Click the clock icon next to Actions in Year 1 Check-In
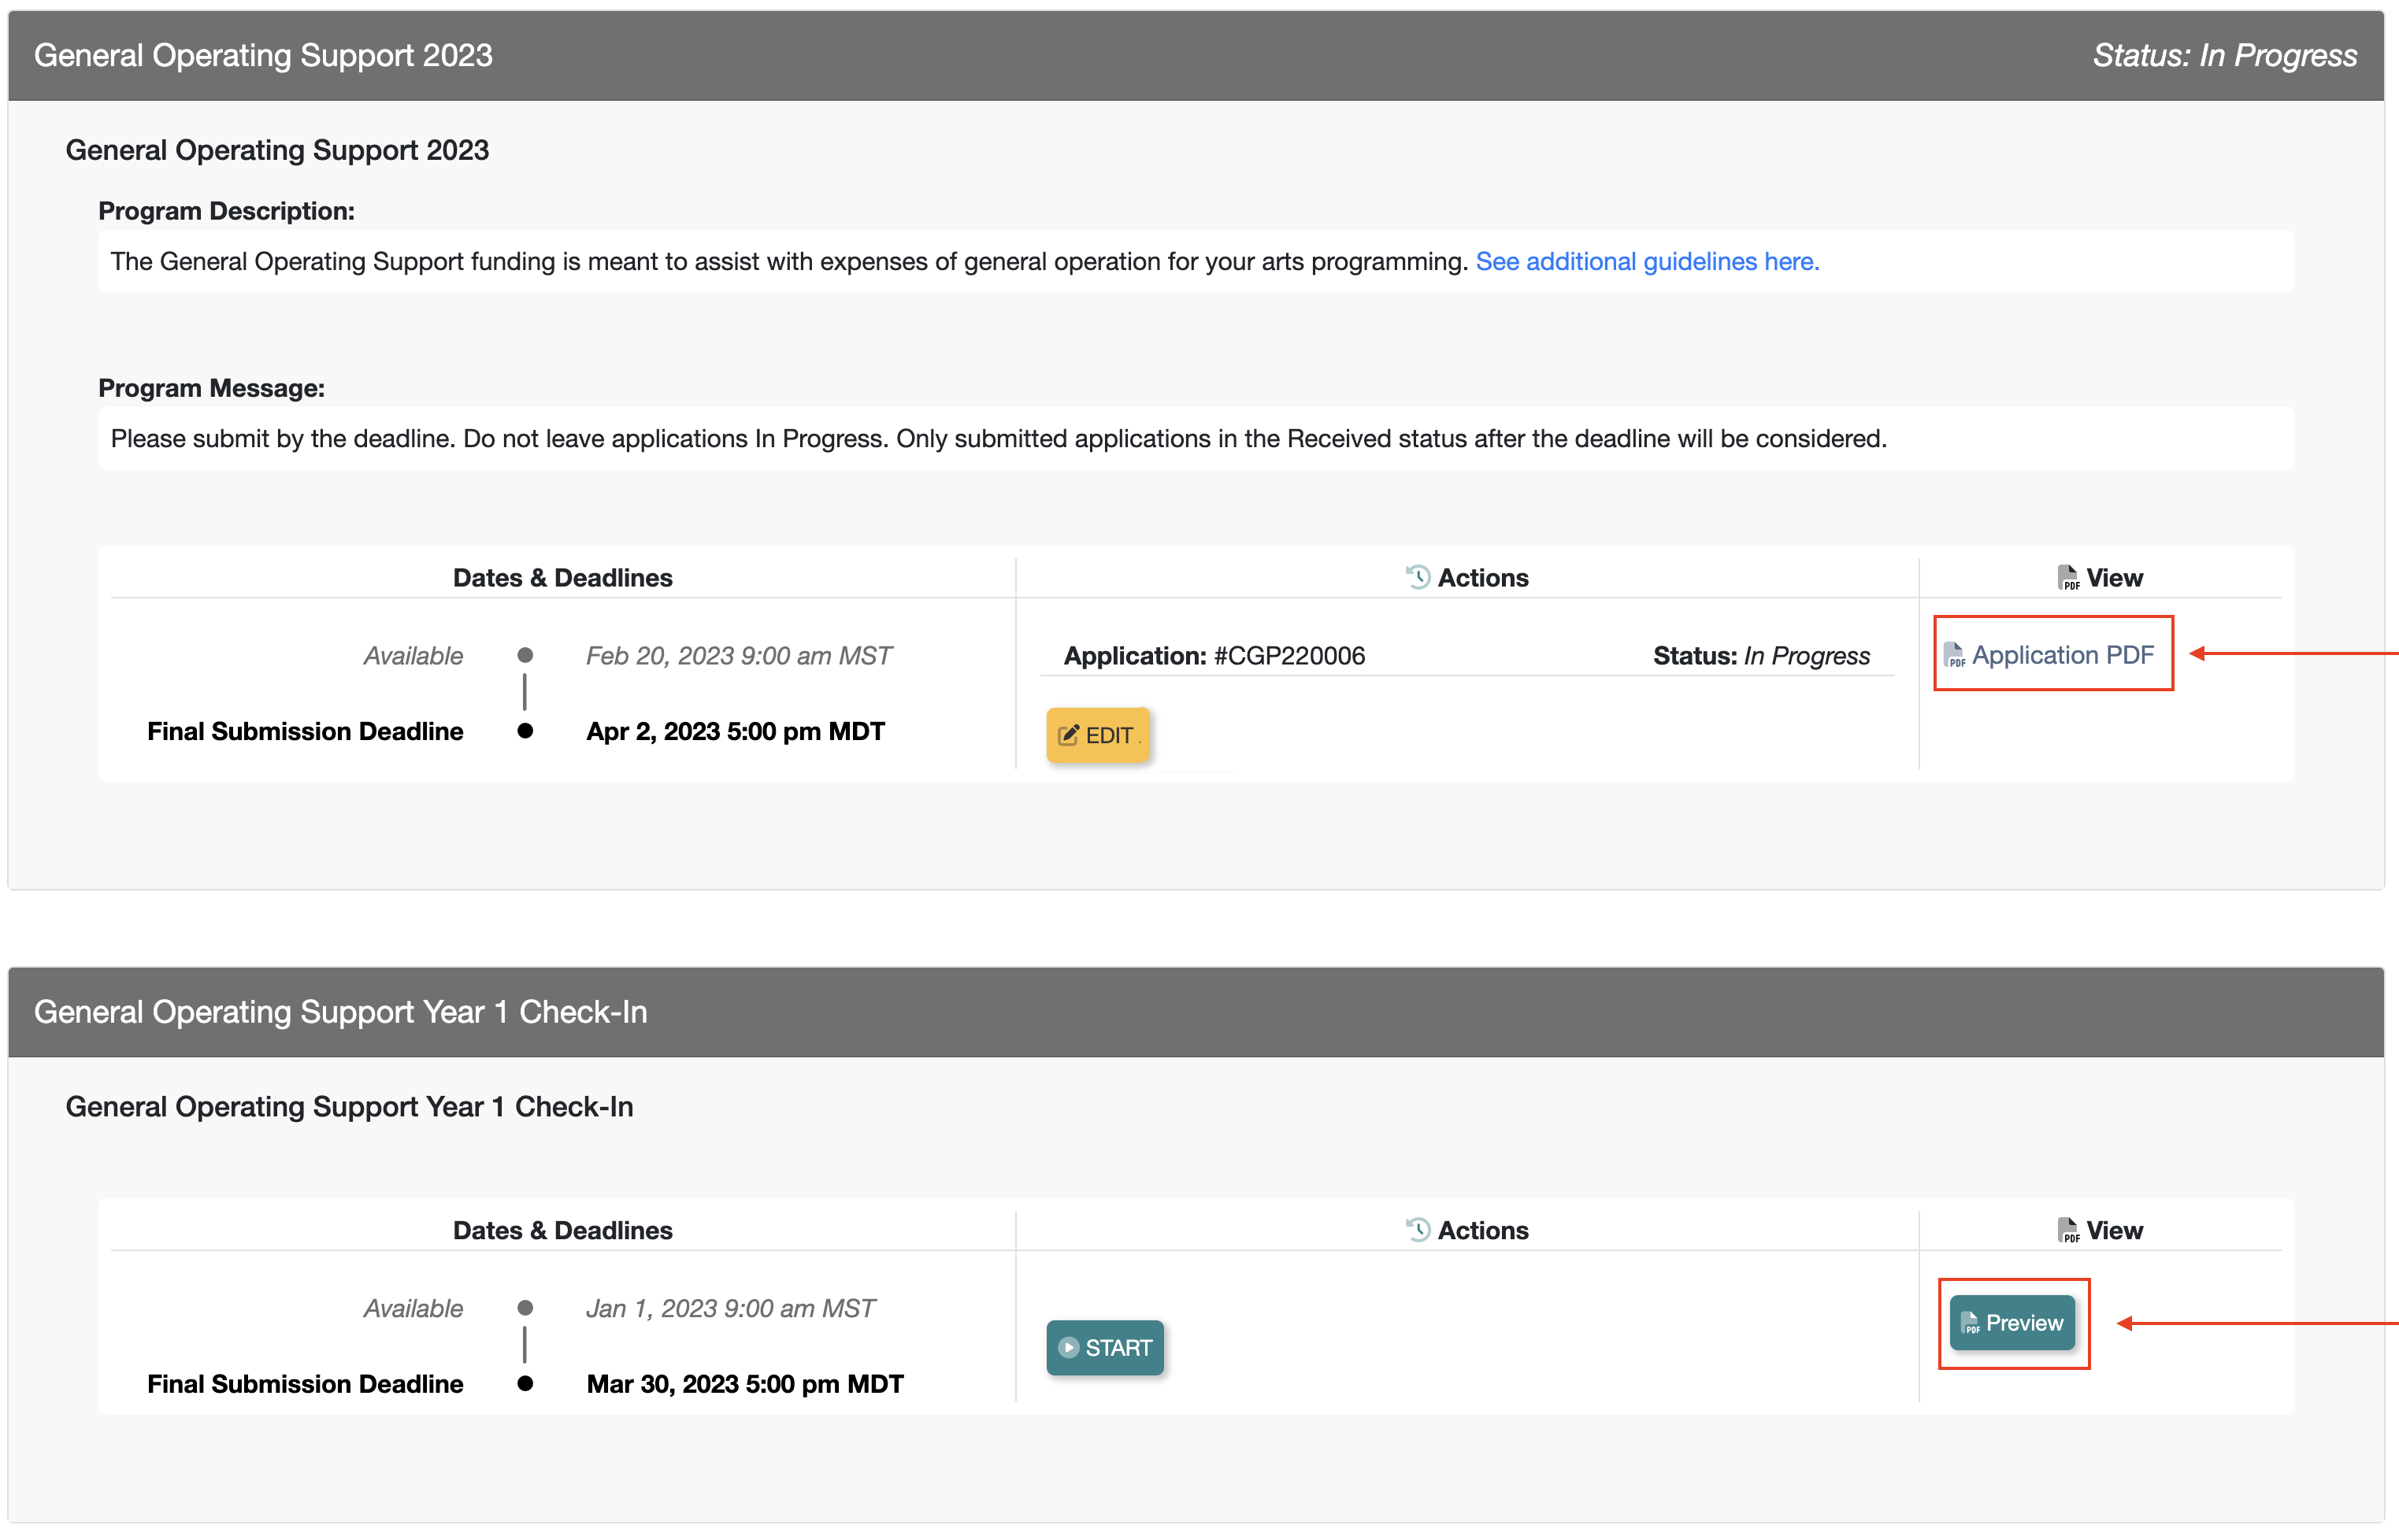This screenshot has width=2399, height=1540. 1418,1229
